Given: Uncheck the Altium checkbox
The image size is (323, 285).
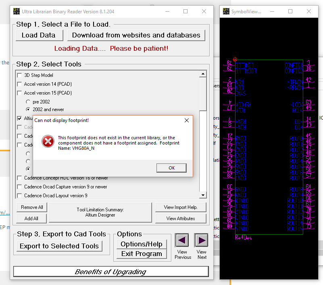Looking at the screenshot, I should pyautogui.click(x=20, y=118).
